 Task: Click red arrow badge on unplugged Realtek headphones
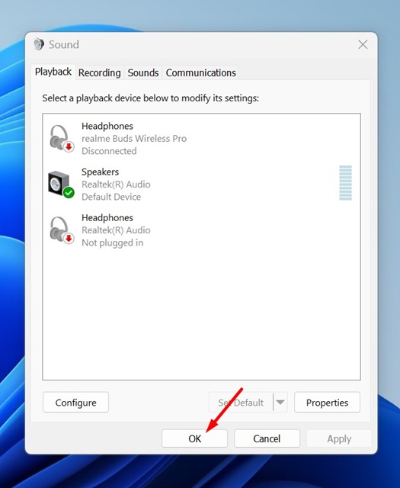(x=69, y=239)
